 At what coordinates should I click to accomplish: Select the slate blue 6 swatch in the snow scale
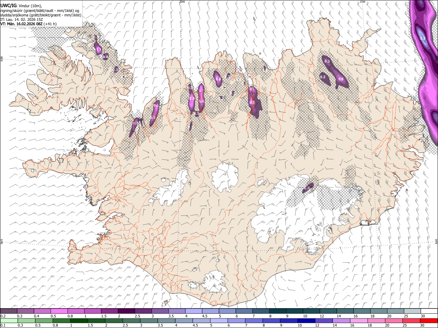pyautogui.click(x=244, y=311)
